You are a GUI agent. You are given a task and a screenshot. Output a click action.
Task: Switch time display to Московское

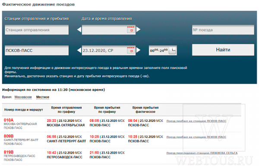coord(23,97)
